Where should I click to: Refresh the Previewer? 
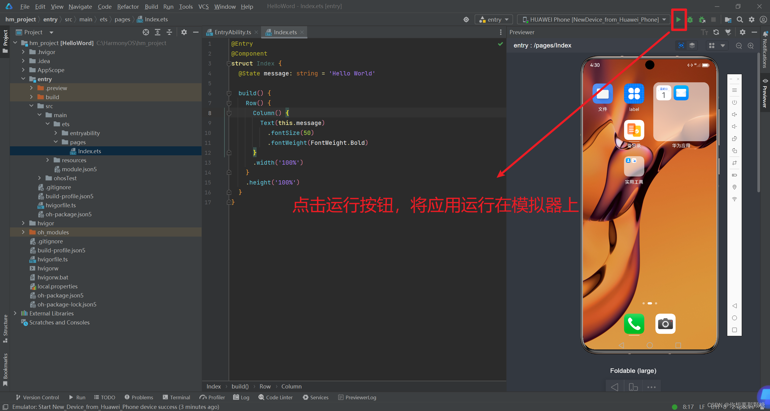point(716,32)
